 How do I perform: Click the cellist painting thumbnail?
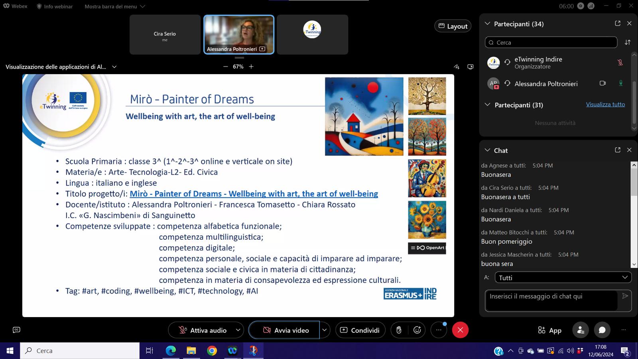[x=427, y=178]
